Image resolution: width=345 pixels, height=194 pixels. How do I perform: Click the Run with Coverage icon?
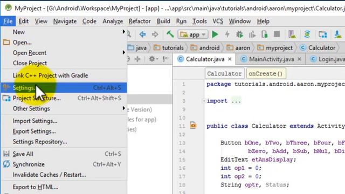pos(252,34)
